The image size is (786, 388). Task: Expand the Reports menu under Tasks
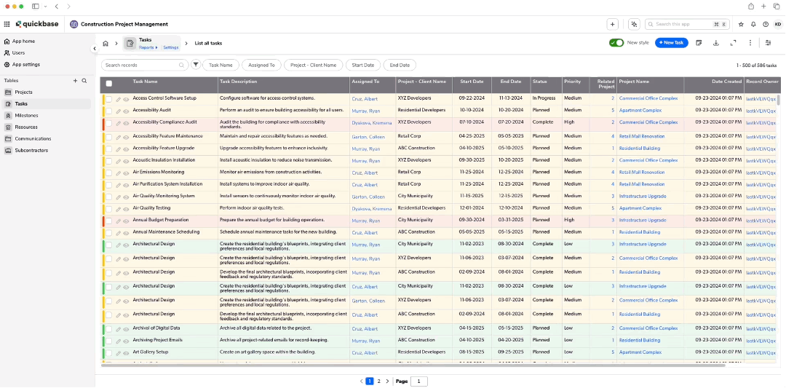click(x=148, y=47)
